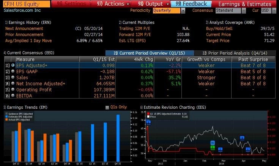The image size is (279, 166).
Task: Click the arrow beside the Standard consensus field
Action: (244, 11)
